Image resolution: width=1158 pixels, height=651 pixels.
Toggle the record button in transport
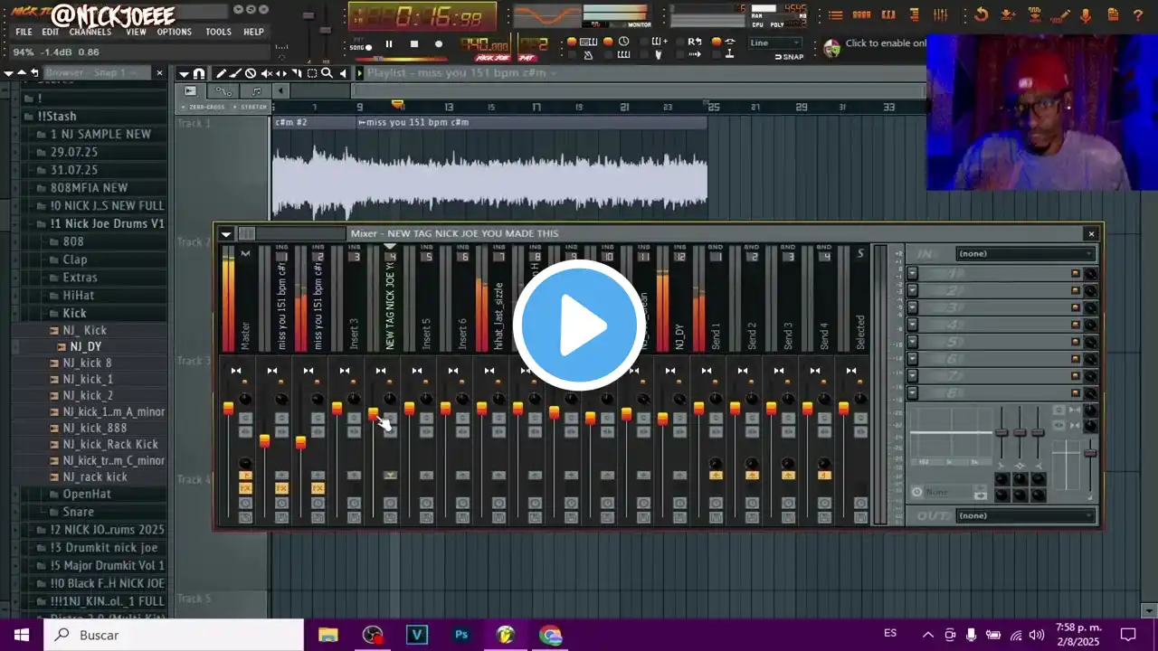pos(439,44)
